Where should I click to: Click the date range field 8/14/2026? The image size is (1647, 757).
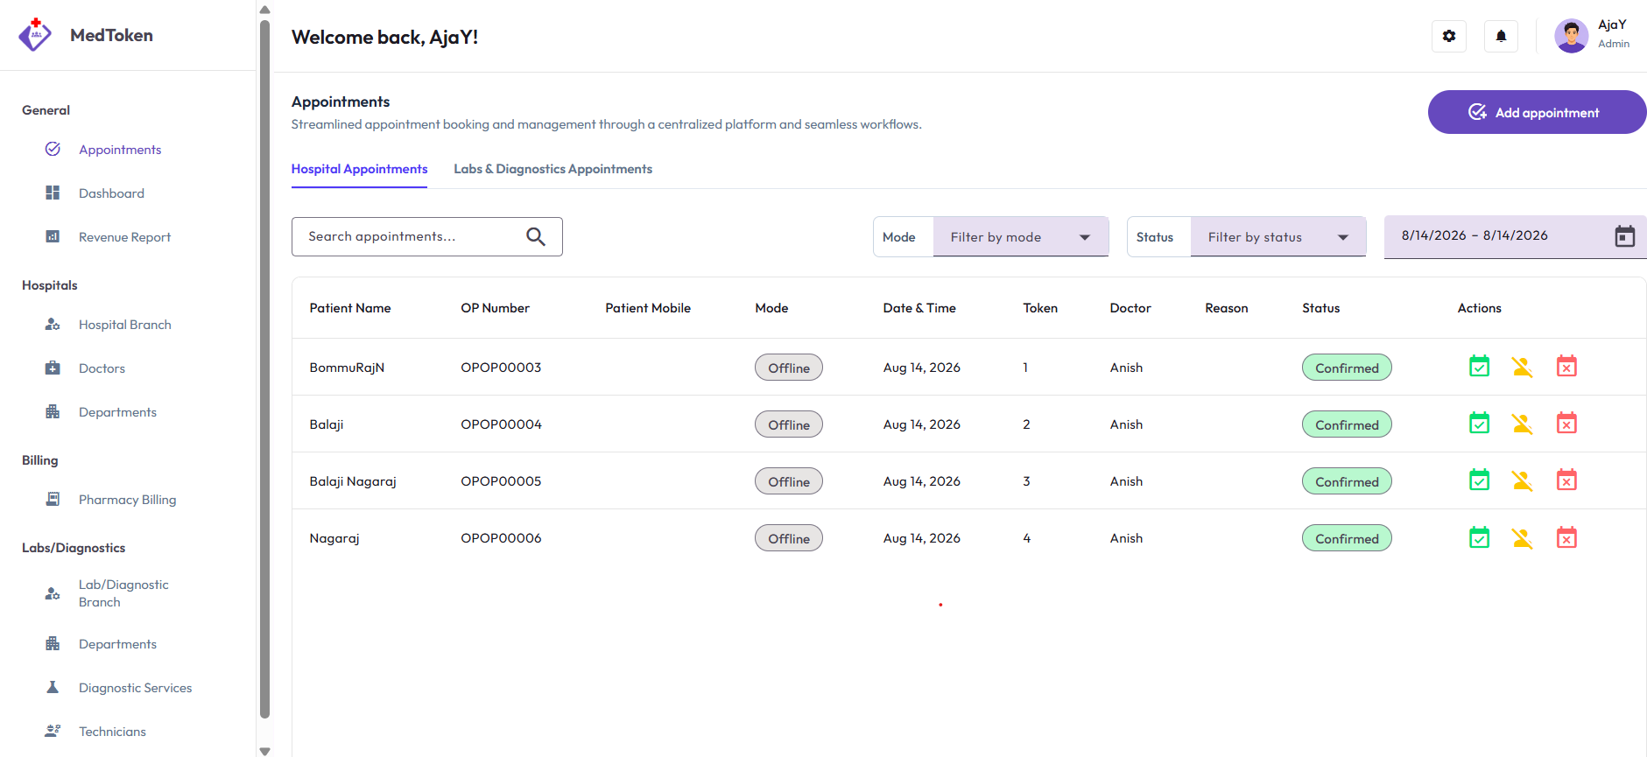1515,236
